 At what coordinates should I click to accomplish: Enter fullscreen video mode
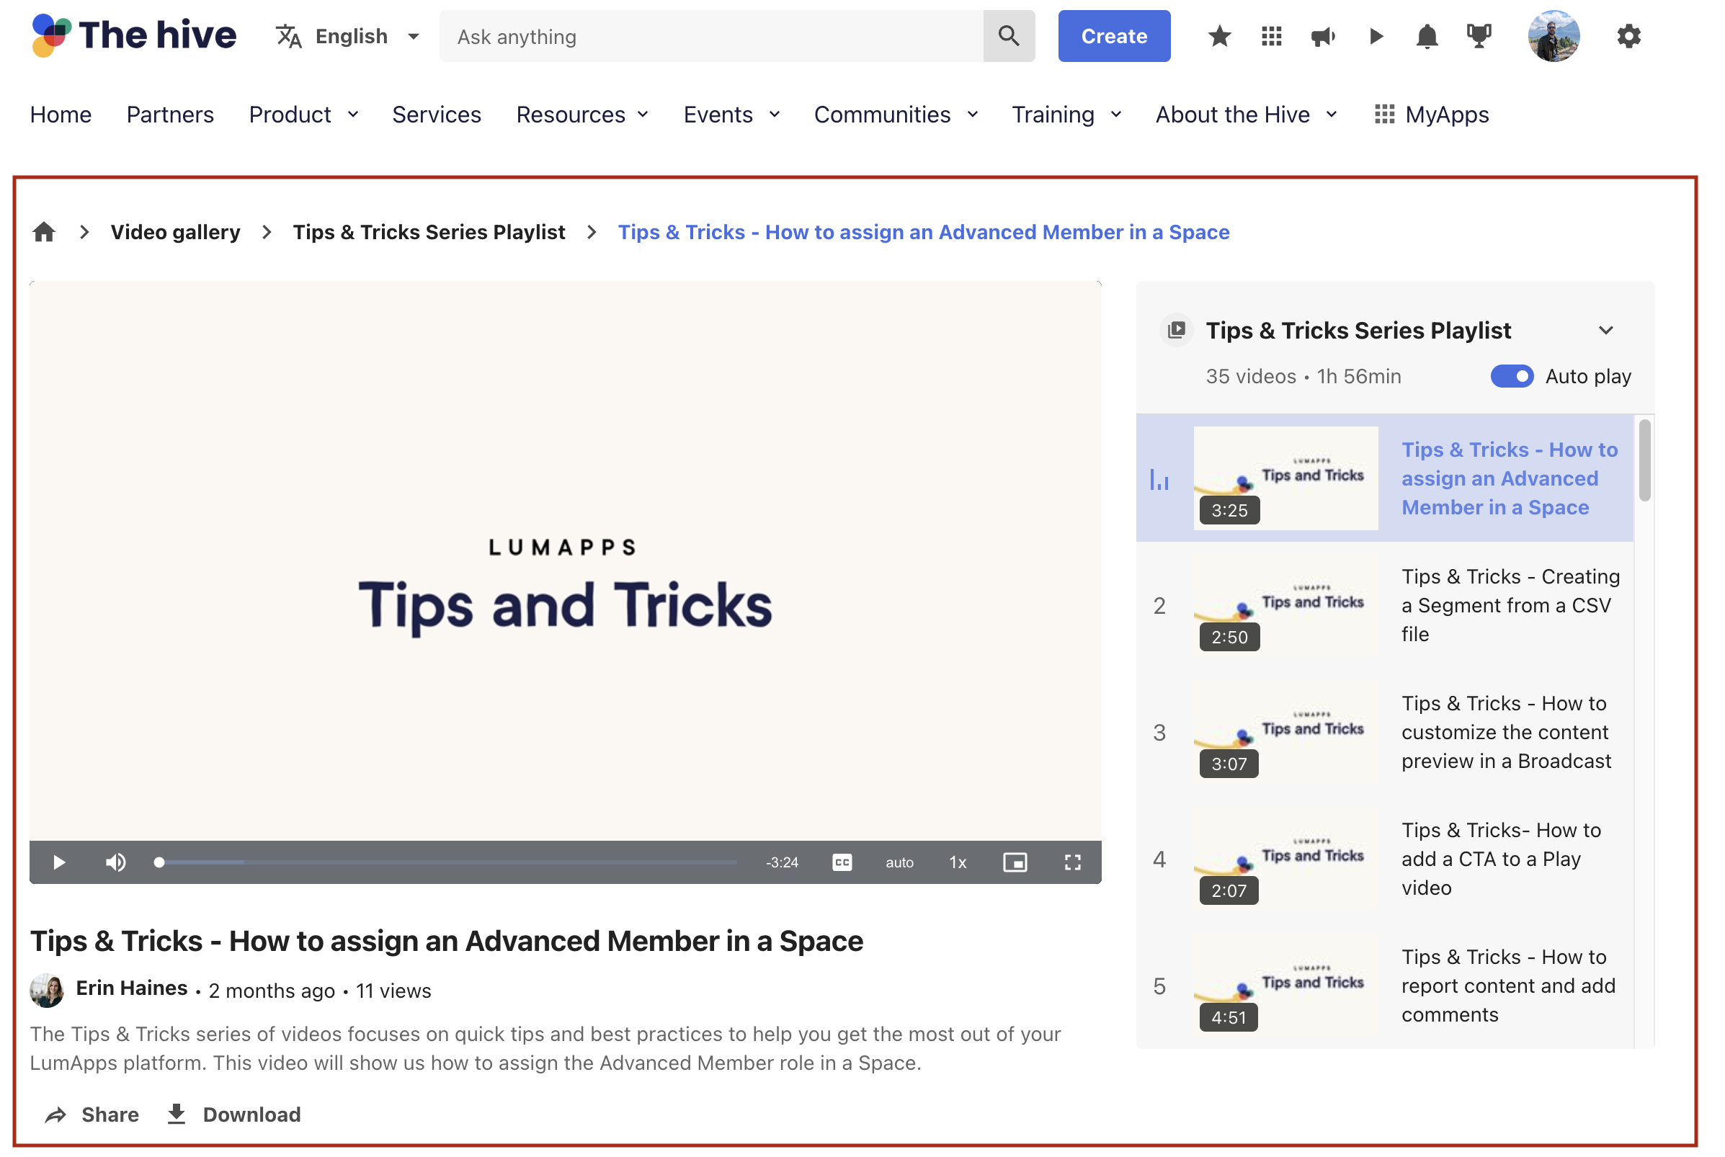coord(1072,862)
